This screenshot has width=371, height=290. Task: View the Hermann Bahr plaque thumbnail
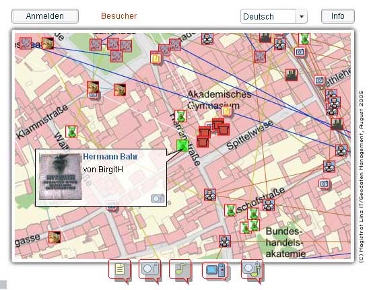click(x=61, y=176)
